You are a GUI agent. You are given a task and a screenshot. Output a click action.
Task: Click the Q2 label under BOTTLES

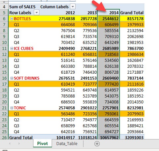click(17, 31)
